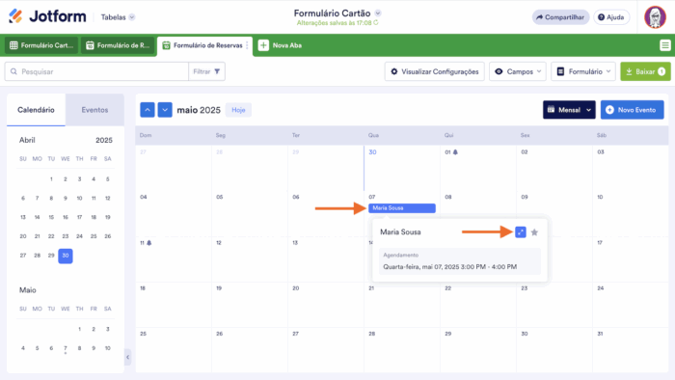Go to next month using down arrow
This screenshot has width=675, height=380.
click(x=165, y=110)
